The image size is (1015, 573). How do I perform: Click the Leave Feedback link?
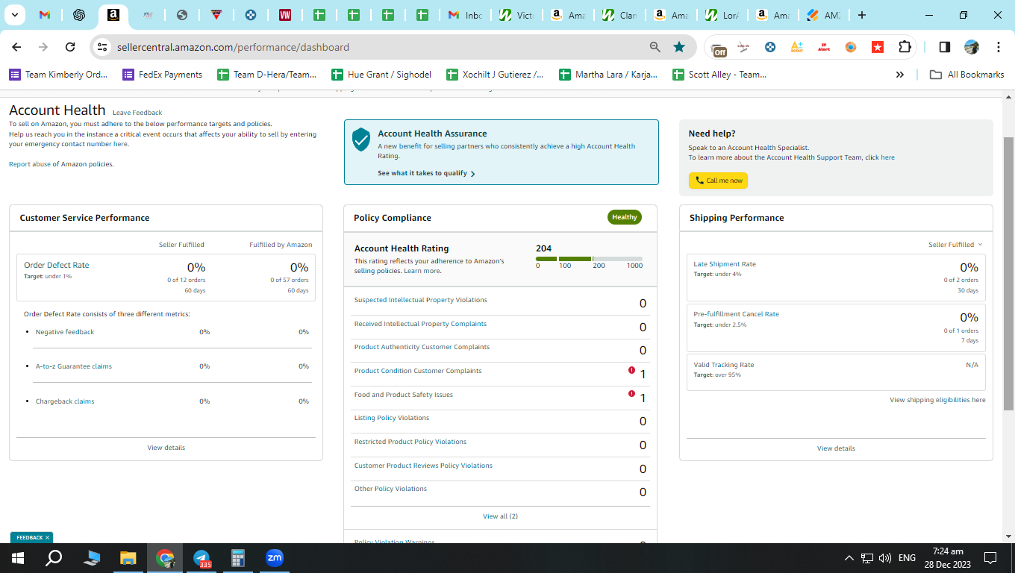pos(137,113)
